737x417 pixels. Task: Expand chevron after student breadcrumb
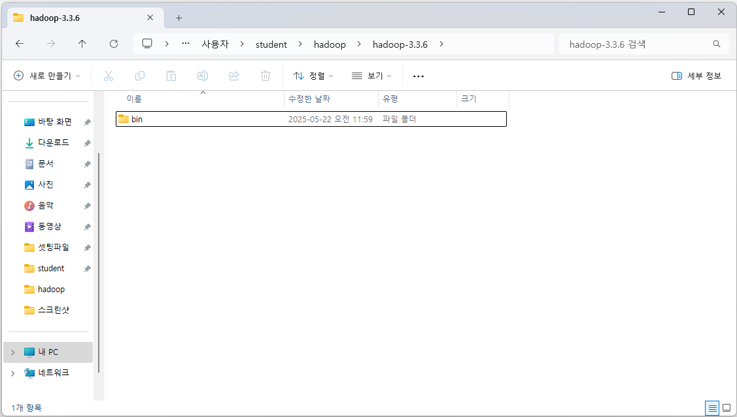300,44
